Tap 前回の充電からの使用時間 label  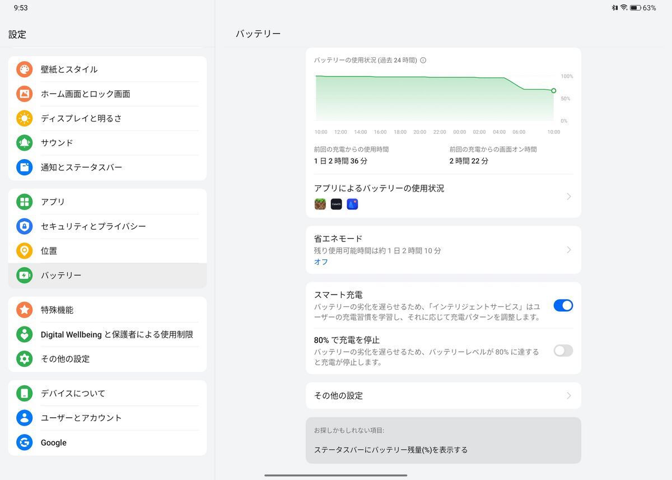pos(352,150)
